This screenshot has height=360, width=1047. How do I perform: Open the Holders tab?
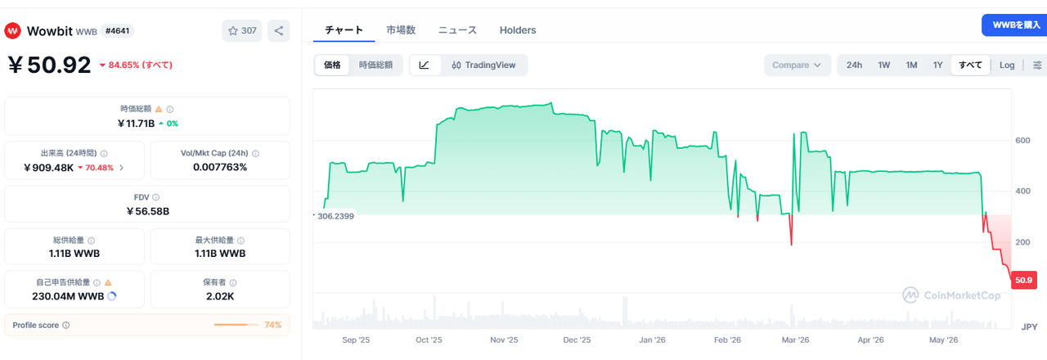(x=518, y=30)
